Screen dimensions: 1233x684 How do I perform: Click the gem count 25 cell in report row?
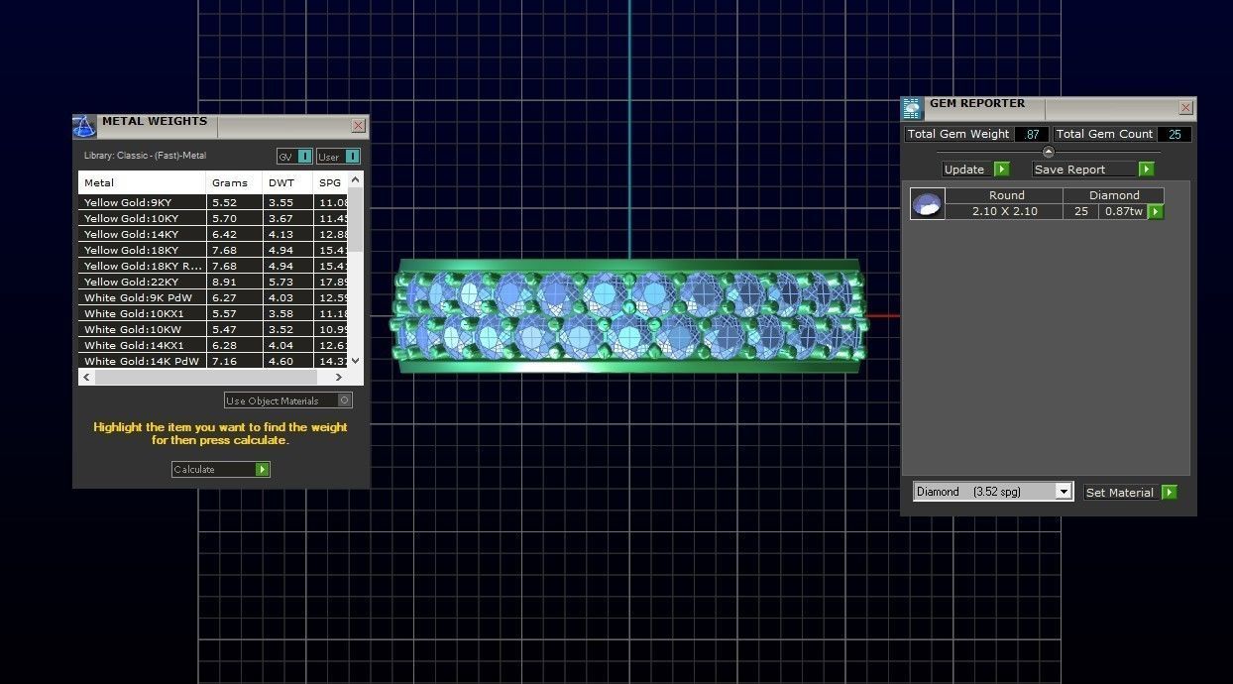coord(1081,211)
